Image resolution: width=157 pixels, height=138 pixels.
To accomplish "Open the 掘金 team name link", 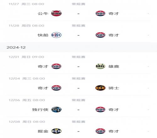I will (x=43, y=131).
